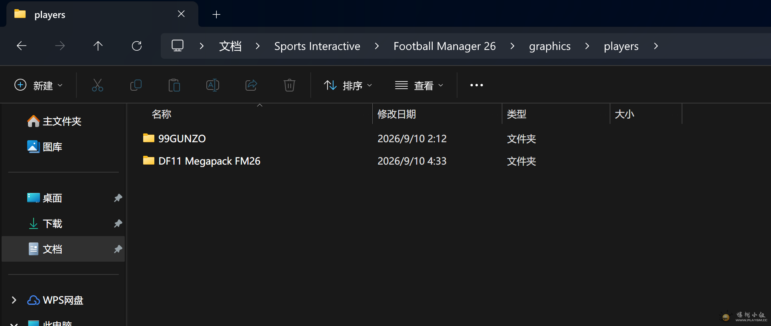Sort by 名称 column header
771x326 pixels.
(162, 114)
